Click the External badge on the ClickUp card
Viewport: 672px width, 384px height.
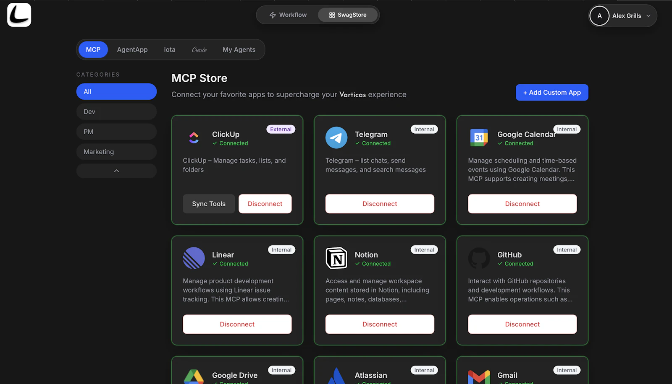[281, 129]
